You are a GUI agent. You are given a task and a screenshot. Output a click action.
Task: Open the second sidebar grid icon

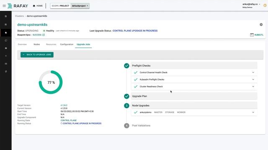coord(6,25)
